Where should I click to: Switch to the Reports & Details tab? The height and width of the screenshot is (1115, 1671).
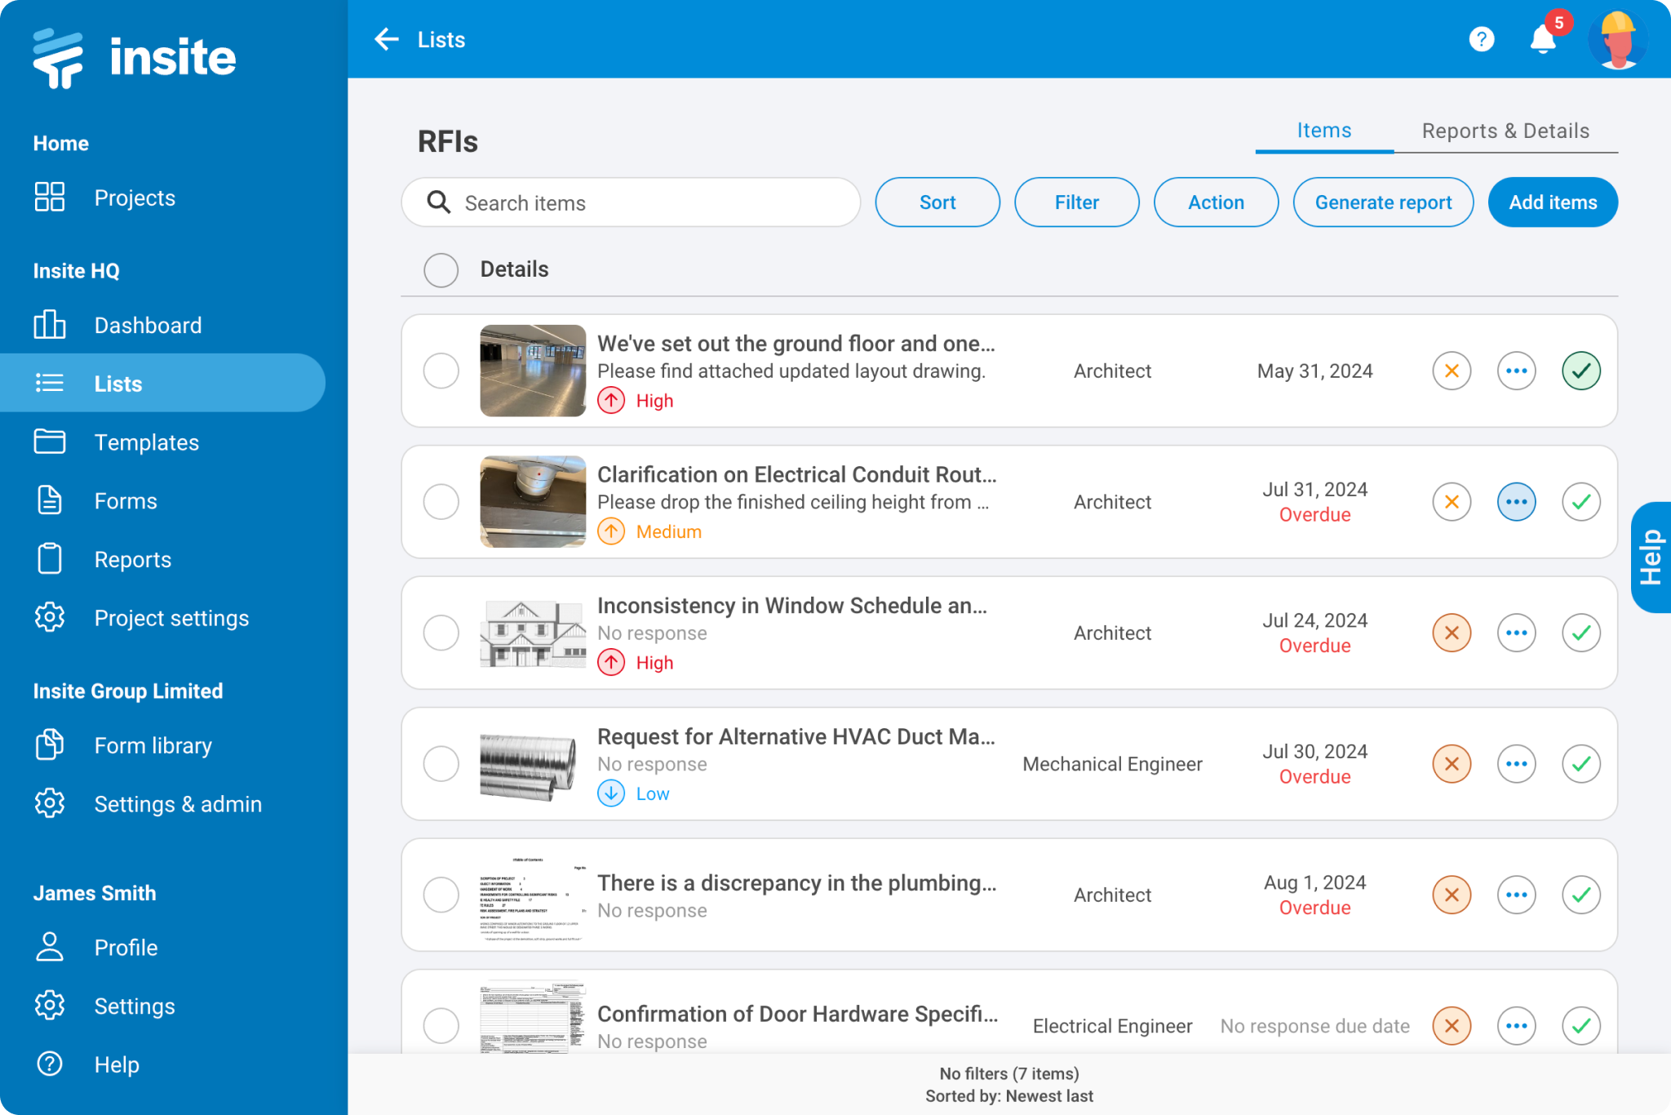1505,130
